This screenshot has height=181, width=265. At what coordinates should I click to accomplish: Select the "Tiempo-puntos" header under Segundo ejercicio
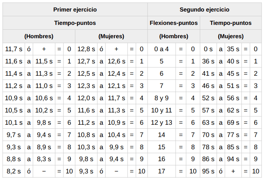coord(231,23)
